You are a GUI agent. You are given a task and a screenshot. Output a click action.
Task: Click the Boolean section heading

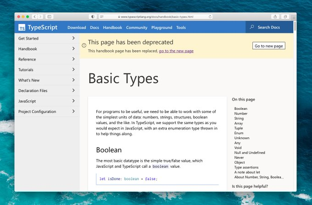109,150
